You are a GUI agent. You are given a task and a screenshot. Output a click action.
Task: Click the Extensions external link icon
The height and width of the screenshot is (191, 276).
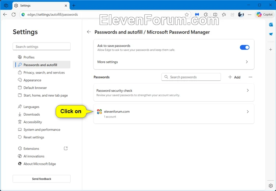(66, 148)
